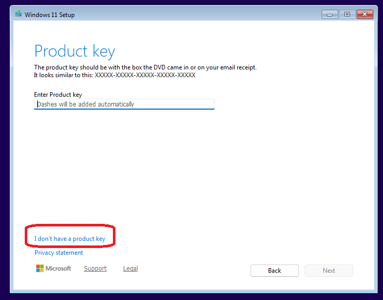Open the Legal link
This screenshot has height=300, width=383.
130,269
